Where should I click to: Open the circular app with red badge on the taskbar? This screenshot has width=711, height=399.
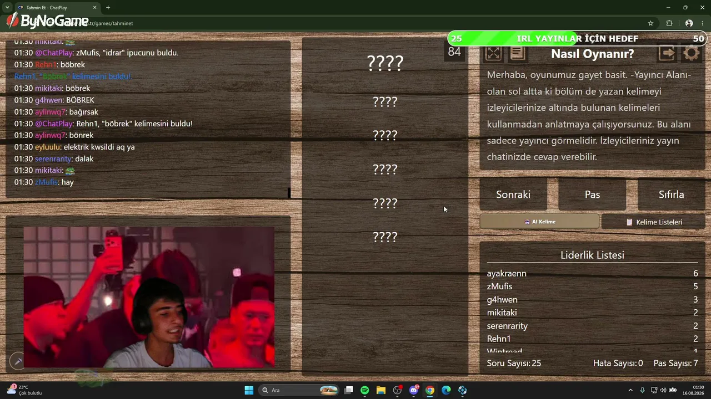pyautogui.click(x=397, y=390)
